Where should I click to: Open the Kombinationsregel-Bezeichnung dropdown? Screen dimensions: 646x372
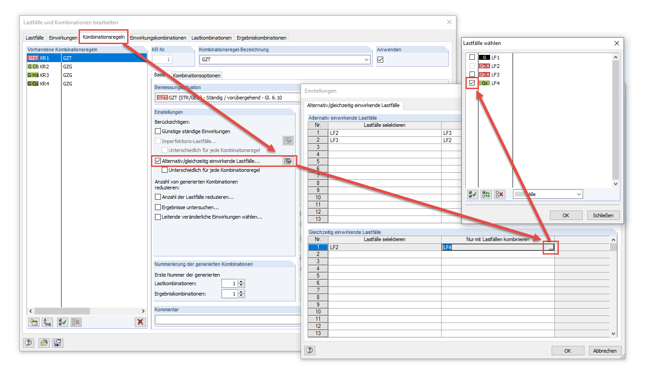367,59
